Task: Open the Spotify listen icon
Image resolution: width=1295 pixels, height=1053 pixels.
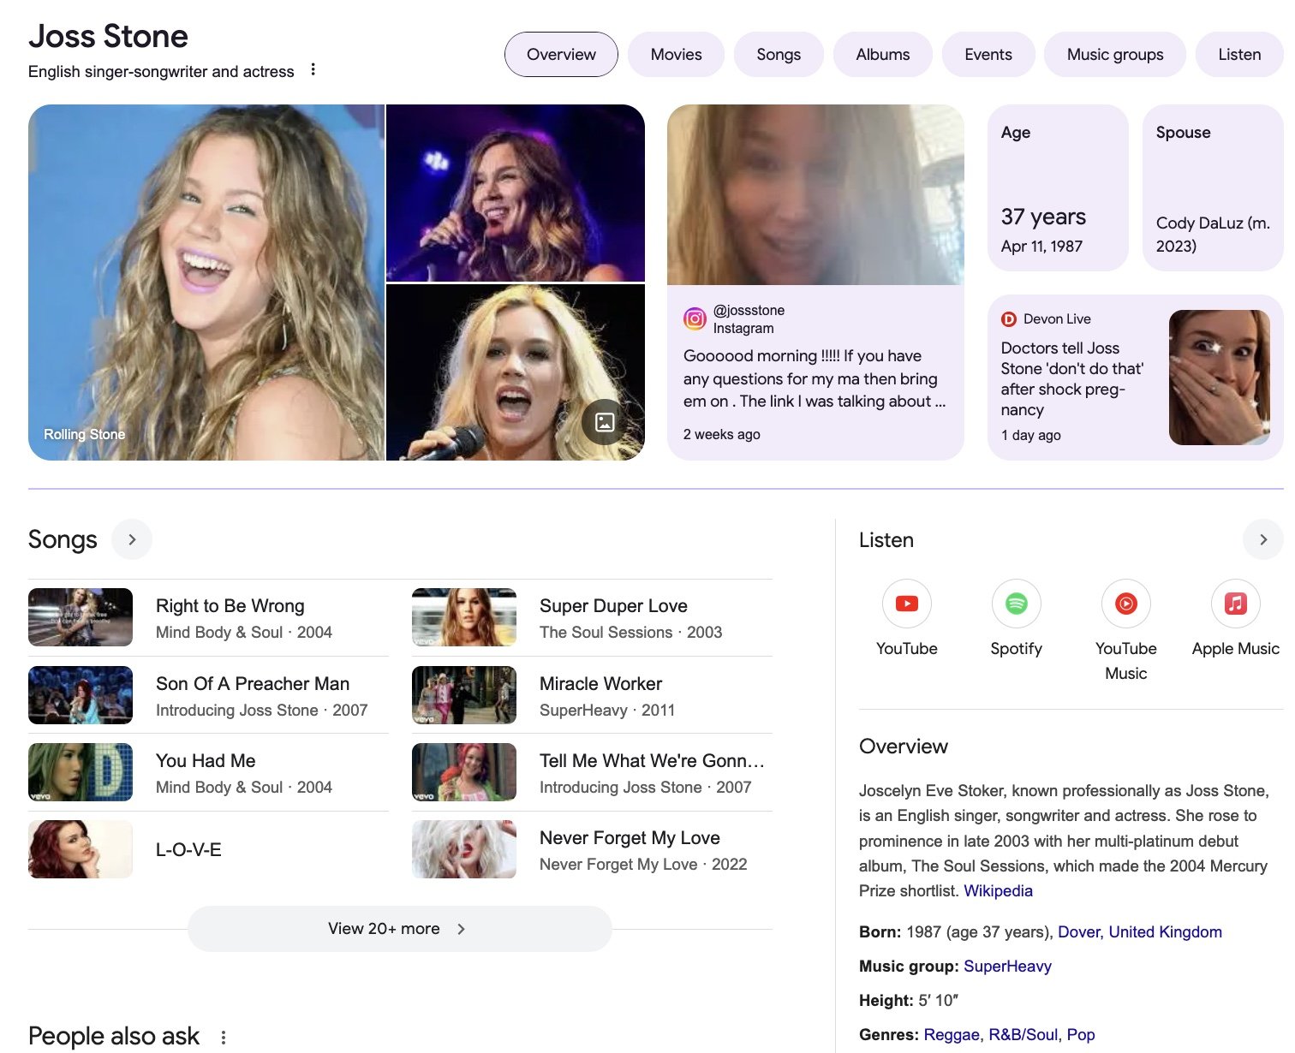Action: [x=1016, y=604]
